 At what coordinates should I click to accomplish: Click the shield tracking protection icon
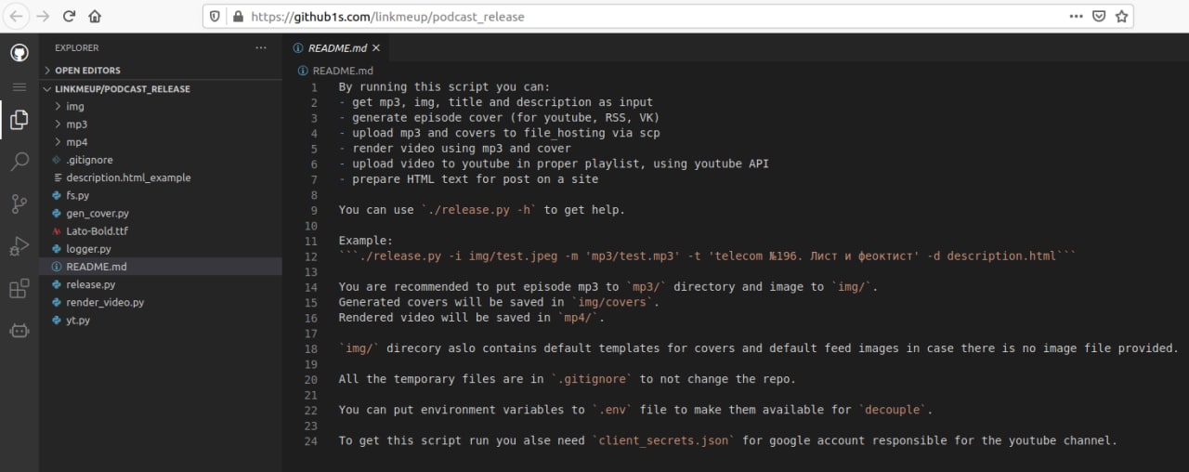tap(216, 17)
